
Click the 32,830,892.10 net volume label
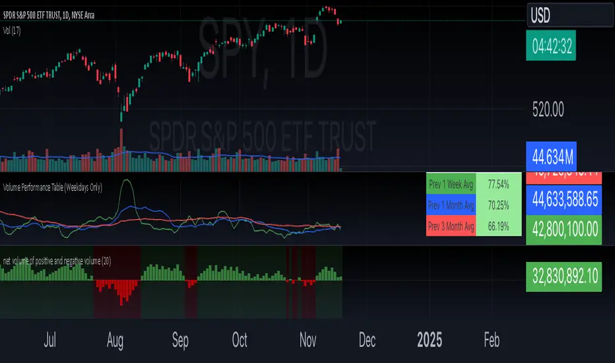pos(564,277)
